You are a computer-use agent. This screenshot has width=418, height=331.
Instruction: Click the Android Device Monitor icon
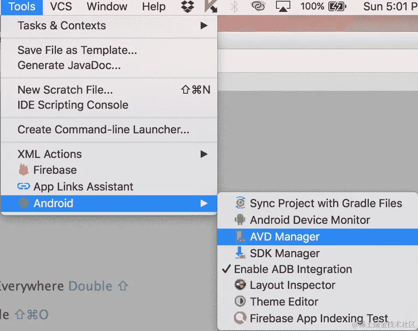pyautogui.click(x=240, y=219)
